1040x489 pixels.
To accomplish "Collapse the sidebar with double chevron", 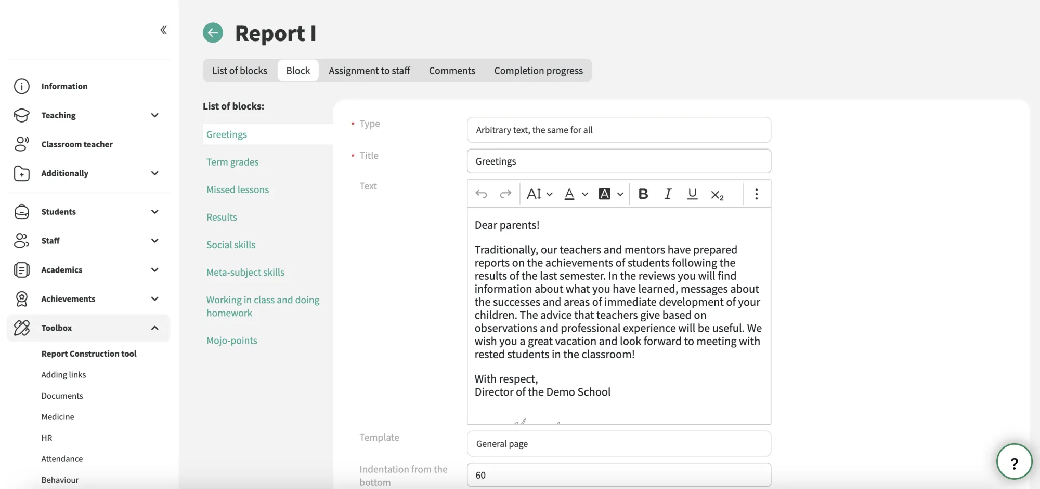I will (163, 30).
